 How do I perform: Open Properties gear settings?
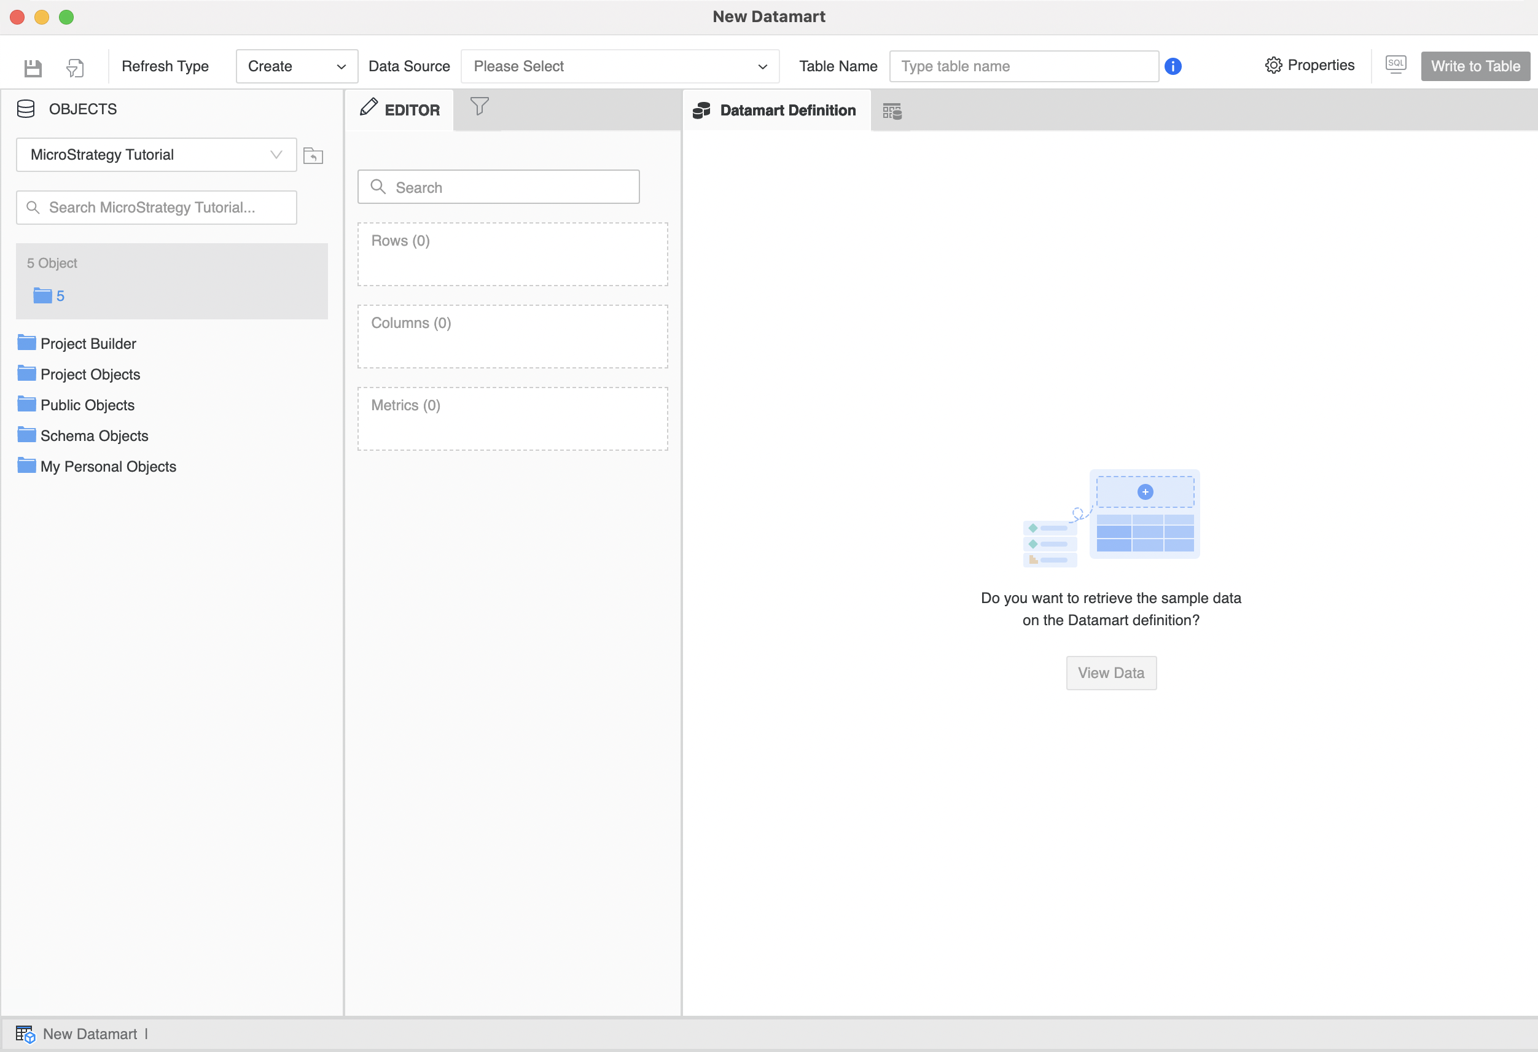[x=1309, y=66]
